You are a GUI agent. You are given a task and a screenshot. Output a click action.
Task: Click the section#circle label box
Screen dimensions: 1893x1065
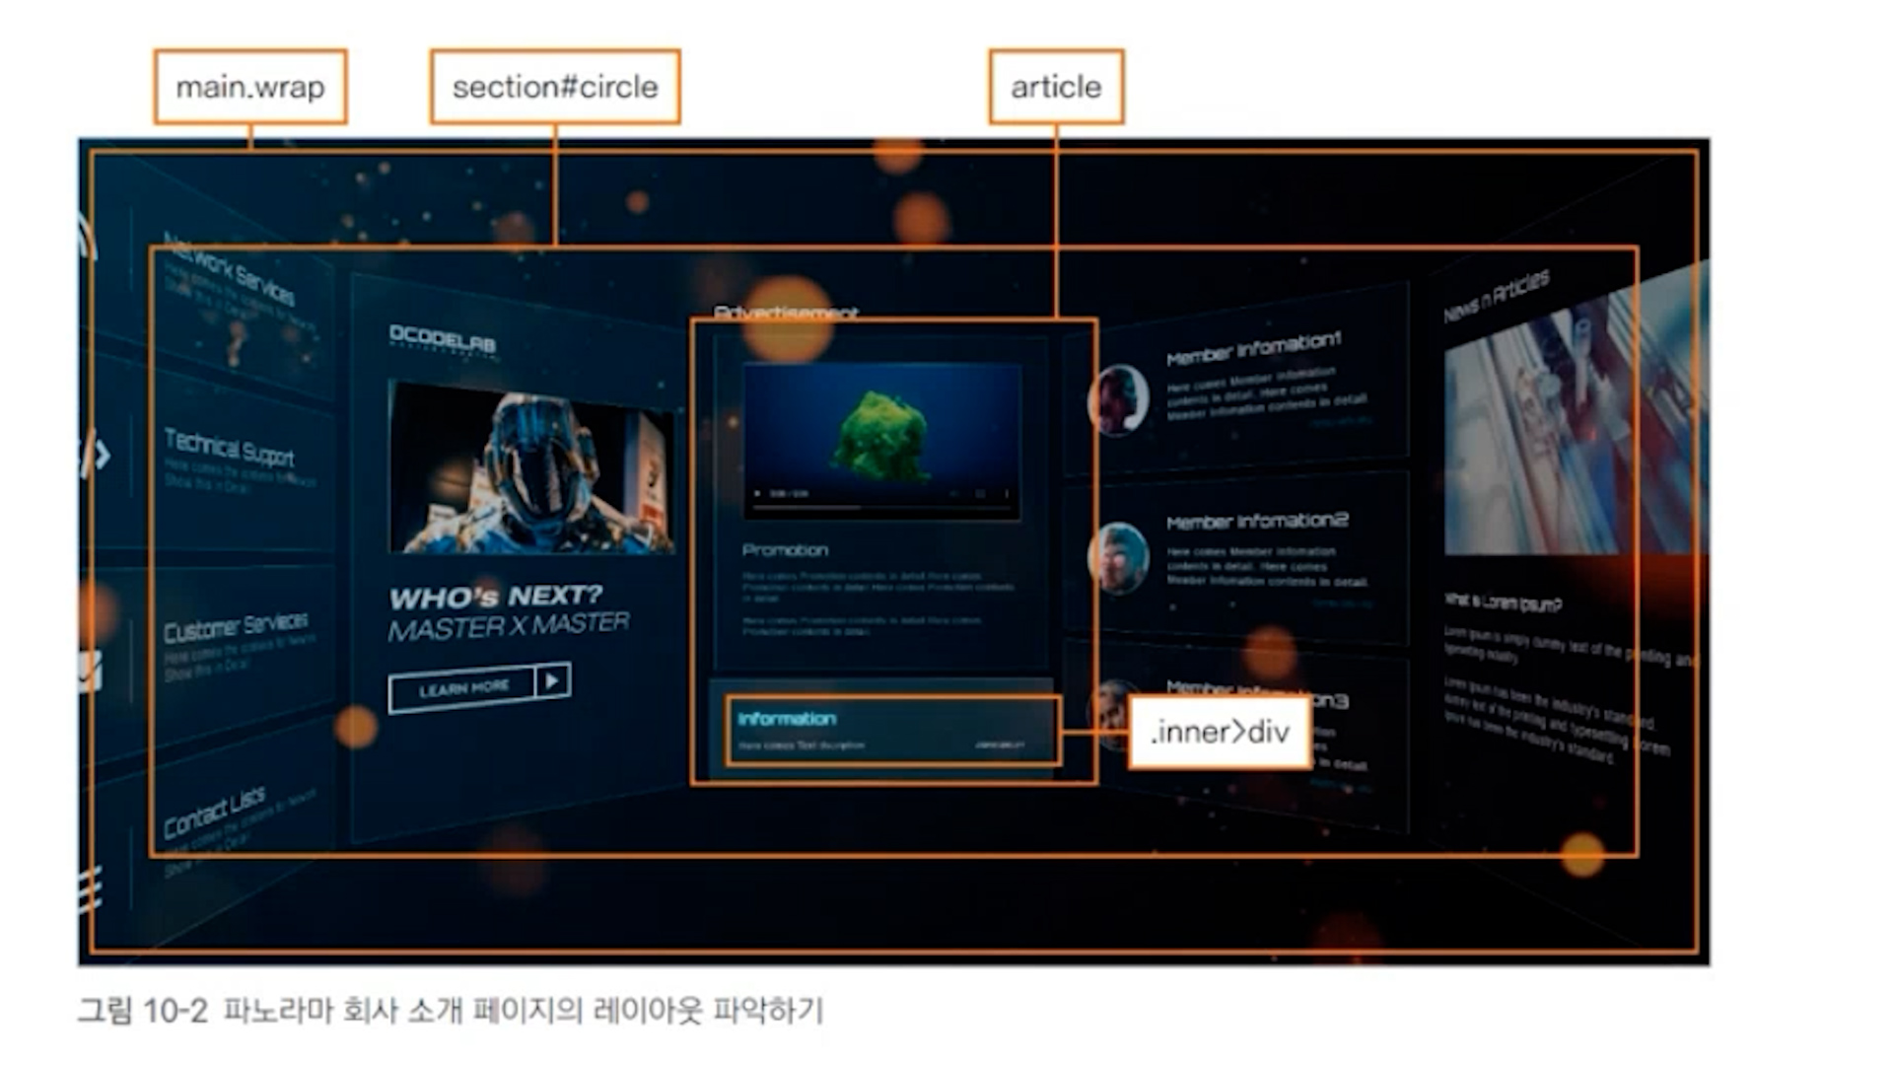tap(555, 87)
